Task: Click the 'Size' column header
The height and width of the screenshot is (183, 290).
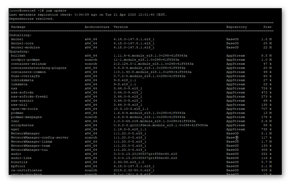Action: pos(267,27)
